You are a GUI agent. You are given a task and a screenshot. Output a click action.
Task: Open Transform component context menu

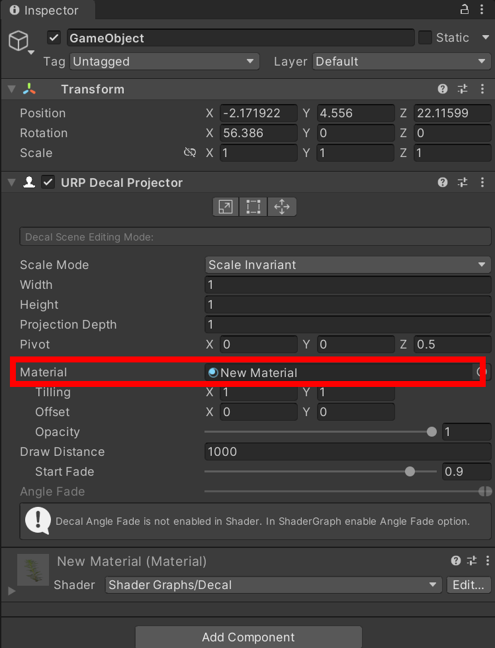pos(482,89)
